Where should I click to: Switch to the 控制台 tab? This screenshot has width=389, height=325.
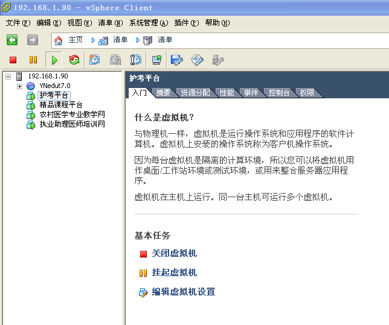click(279, 93)
